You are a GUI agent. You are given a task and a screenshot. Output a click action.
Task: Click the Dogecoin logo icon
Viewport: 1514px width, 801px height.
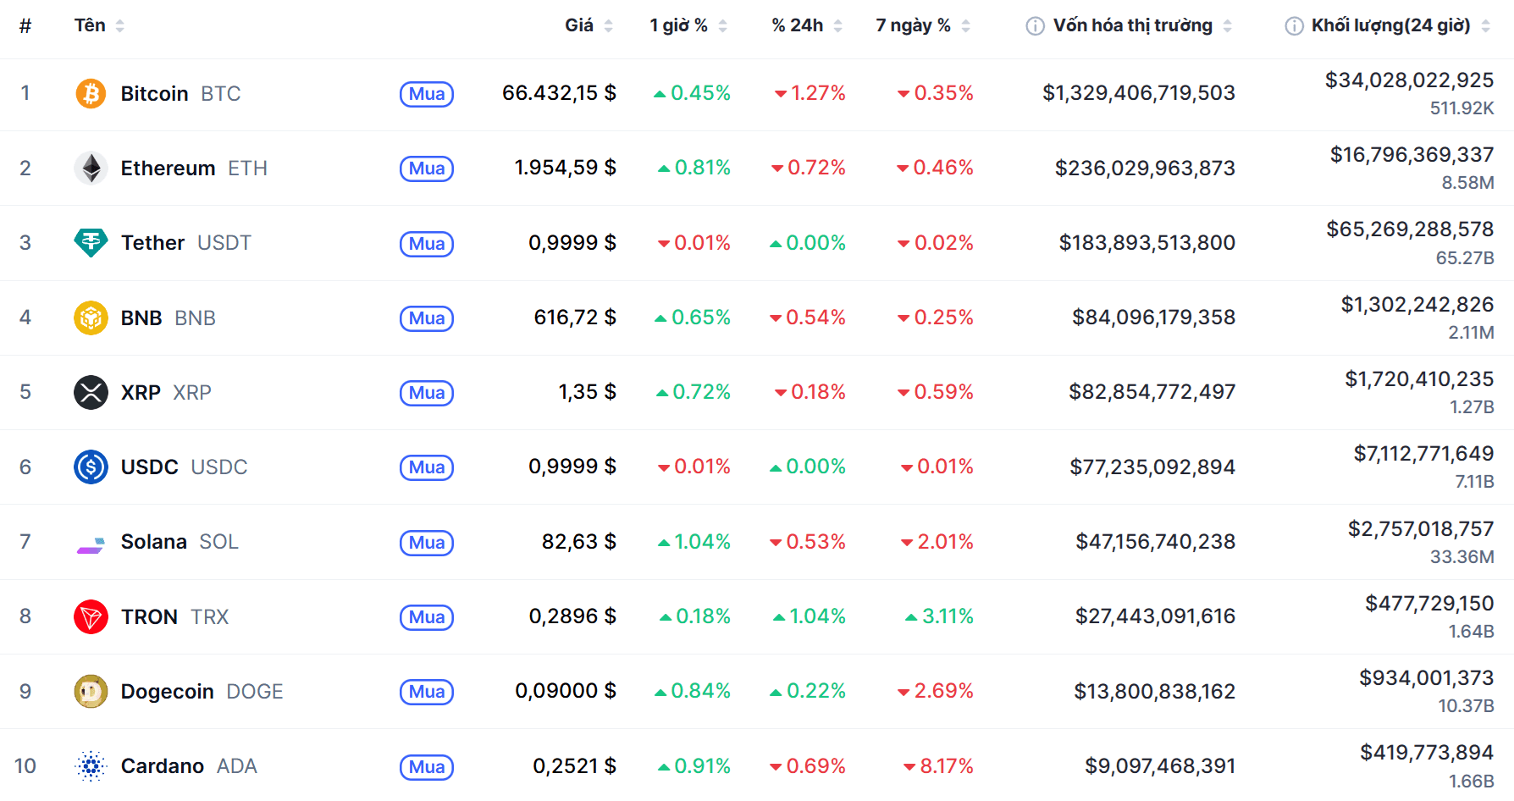pos(91,691)
